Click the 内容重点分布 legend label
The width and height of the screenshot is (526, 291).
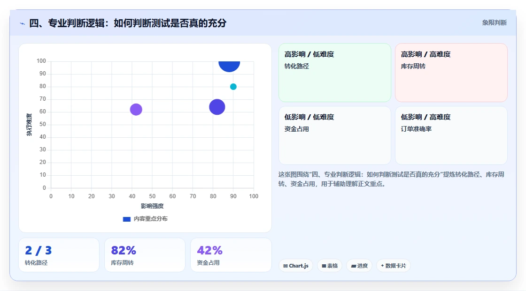[x=150, y=219]
